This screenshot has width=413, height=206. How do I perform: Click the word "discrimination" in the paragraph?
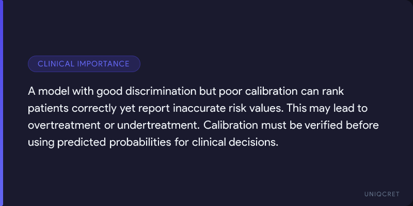coord(156,92)
